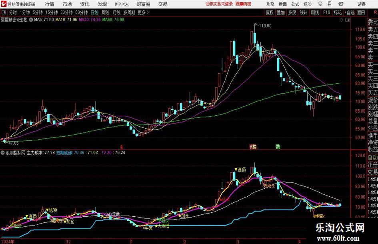Click the 2024年 label on the time axis

click(x=8, y=242)
